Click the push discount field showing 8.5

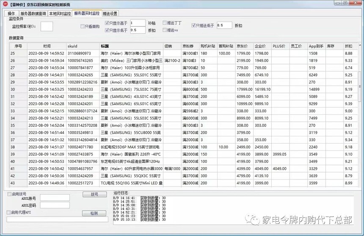pos(224,25)
